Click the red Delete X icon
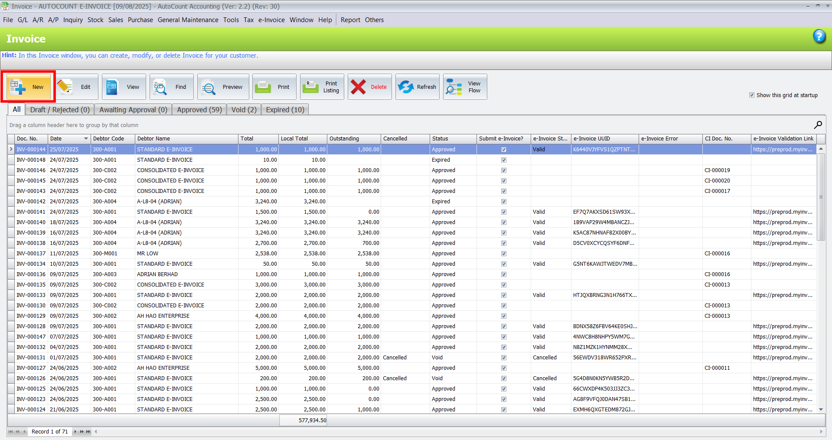Viewport: 832px width, 440px height. (358, 87)
